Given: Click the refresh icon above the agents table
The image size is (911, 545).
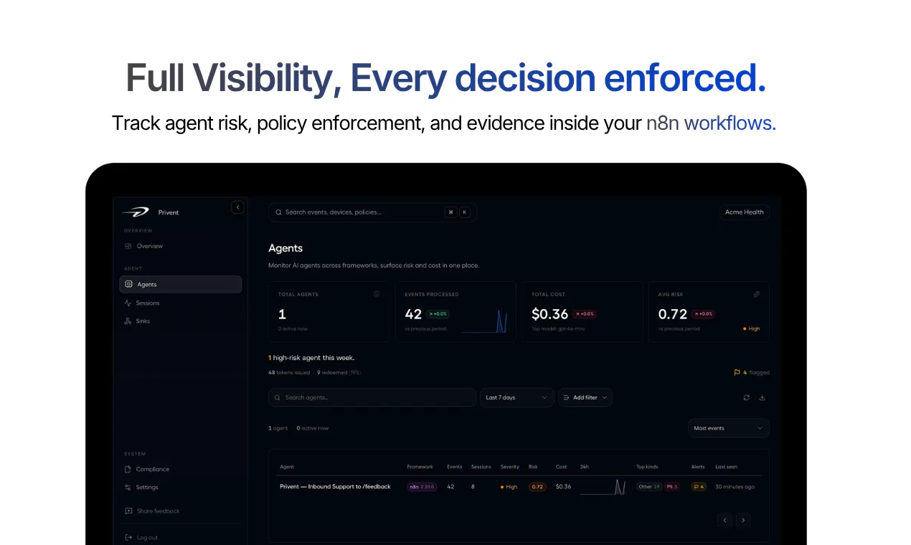Looking at the screenshot, I should [747, 397].
